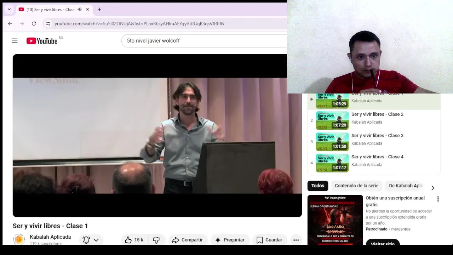Dislike the video

point(156,240)
